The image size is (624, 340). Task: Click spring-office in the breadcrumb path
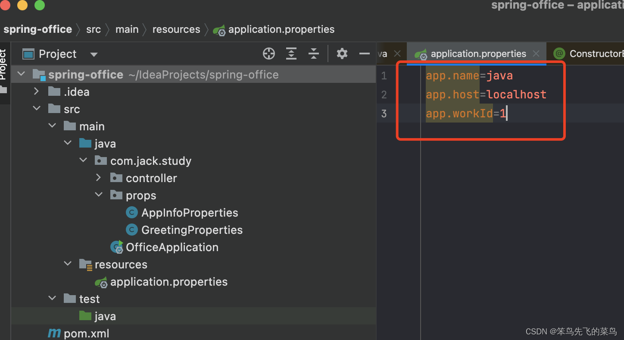(37, 29)
